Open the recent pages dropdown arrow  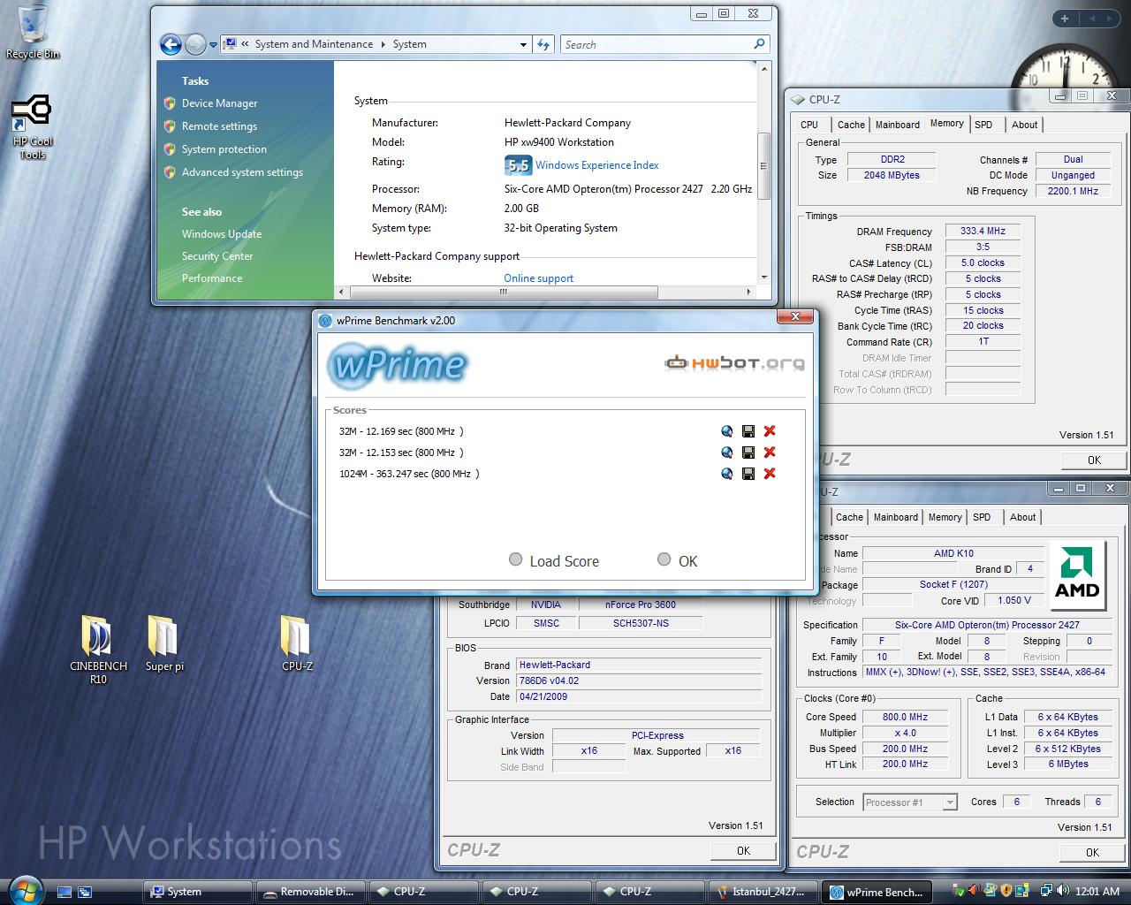tap(213, 45)
